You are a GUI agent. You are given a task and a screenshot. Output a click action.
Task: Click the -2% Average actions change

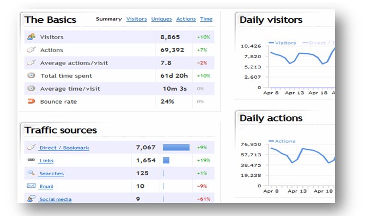[x=202, y=63]
